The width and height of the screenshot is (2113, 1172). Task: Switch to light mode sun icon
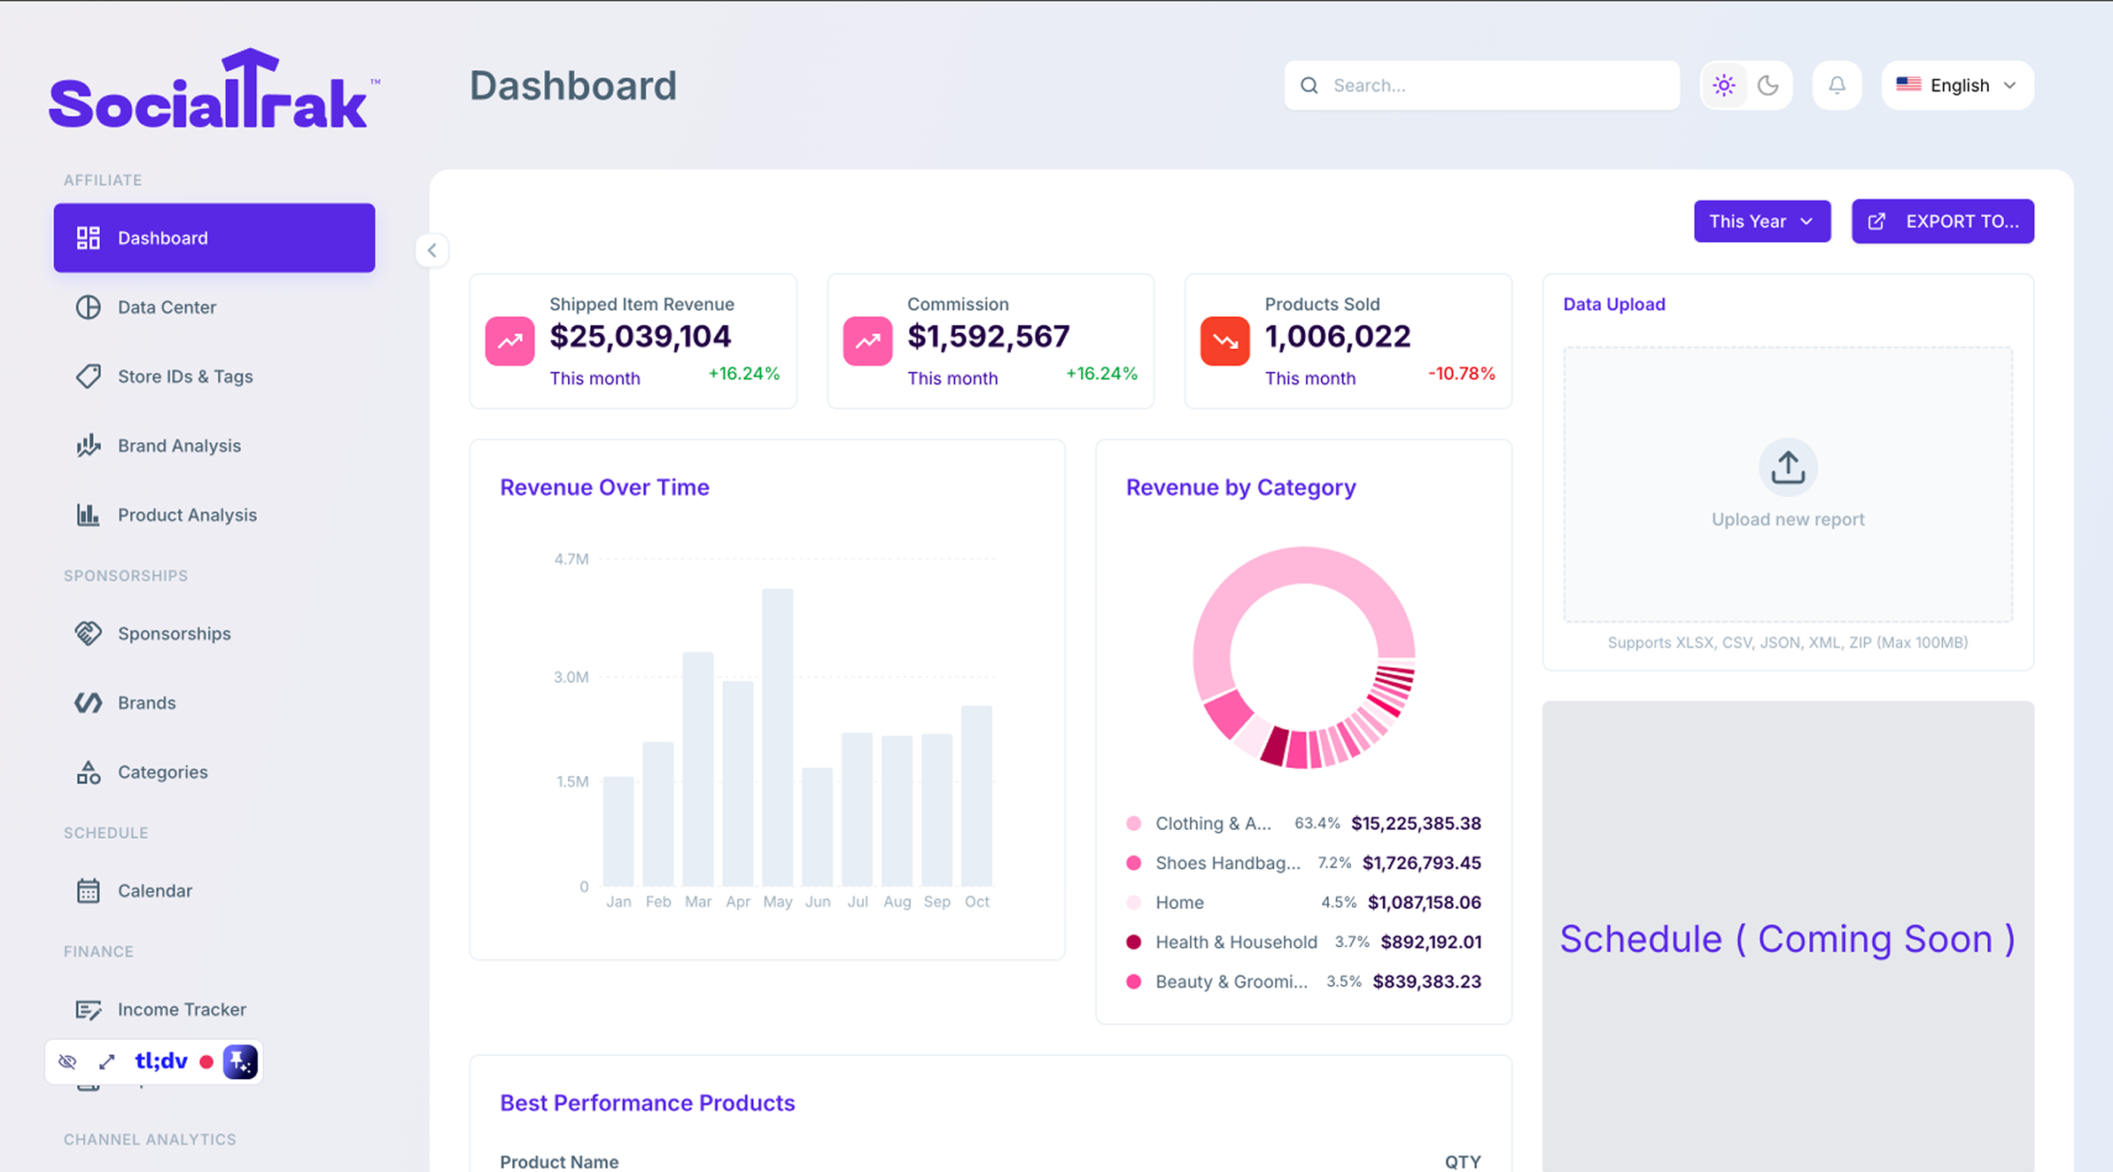(x=1724, y=85)
